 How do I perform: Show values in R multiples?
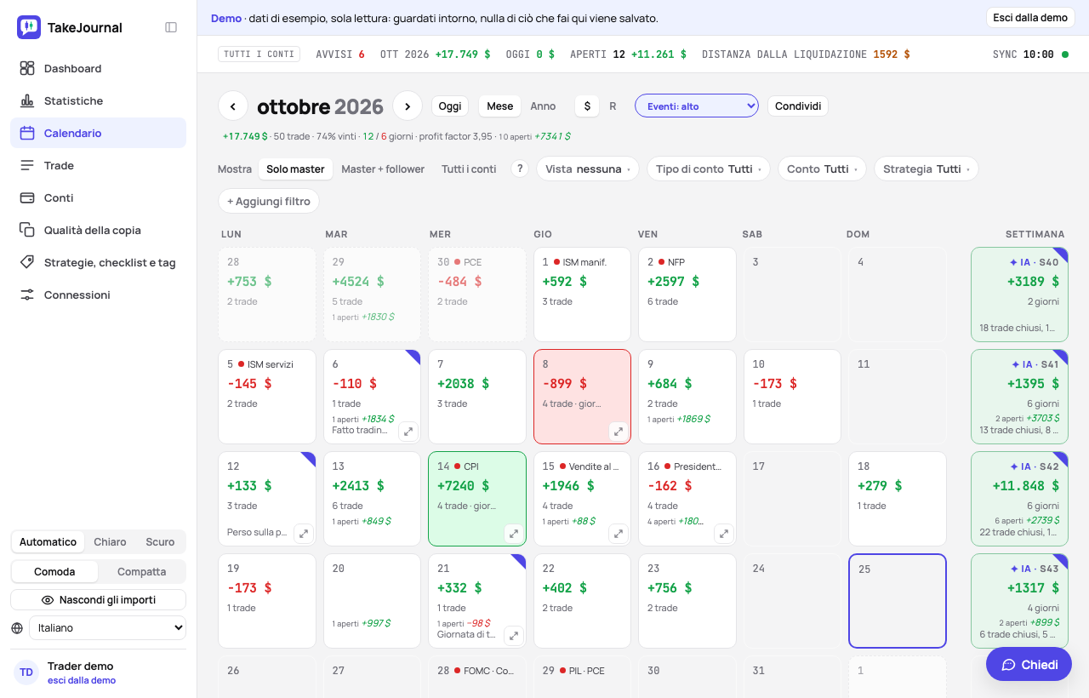[x=613, y=106]
